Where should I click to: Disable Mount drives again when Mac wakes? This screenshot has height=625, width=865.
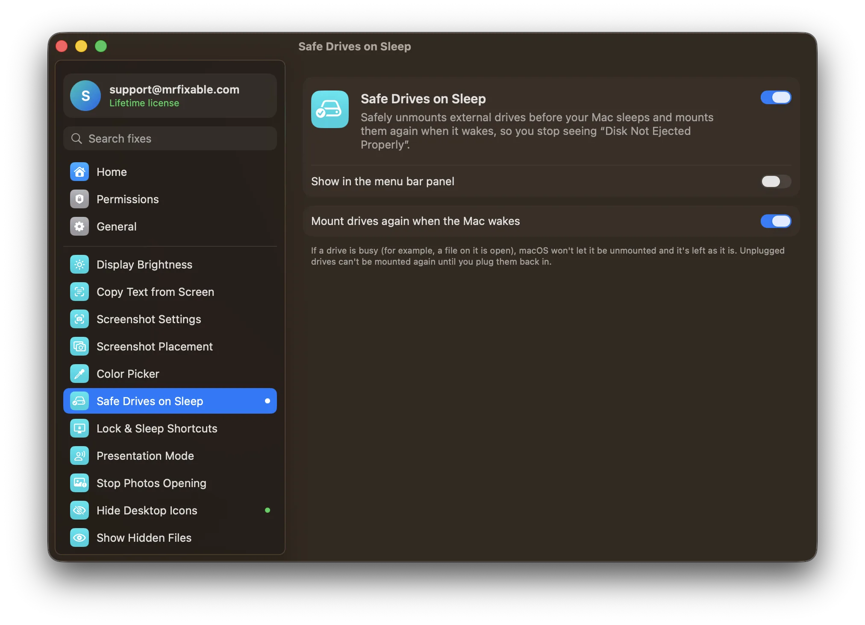point(776,221)
